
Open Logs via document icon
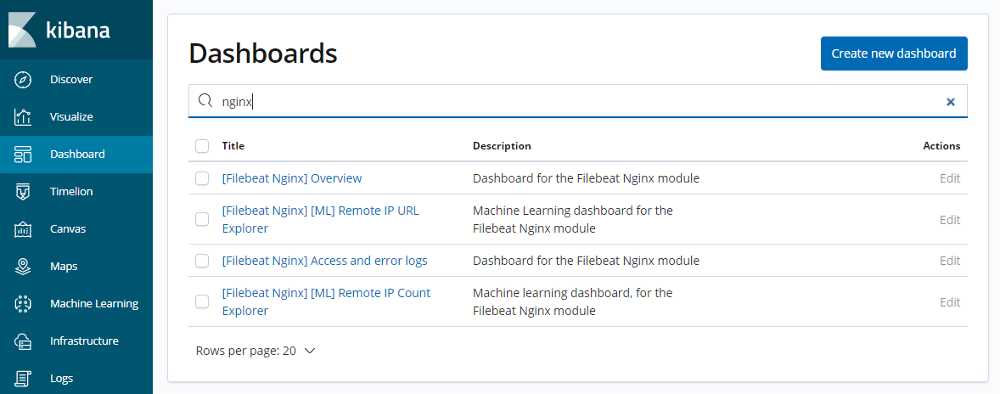[23, 378]
